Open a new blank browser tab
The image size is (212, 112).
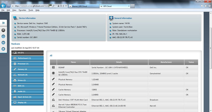pos(132,6)
